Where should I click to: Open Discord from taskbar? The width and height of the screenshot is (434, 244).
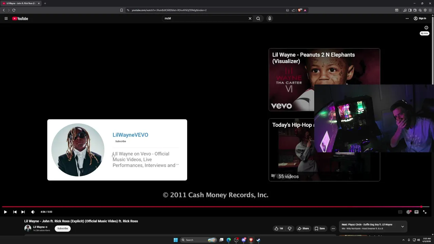coord(243,240)
